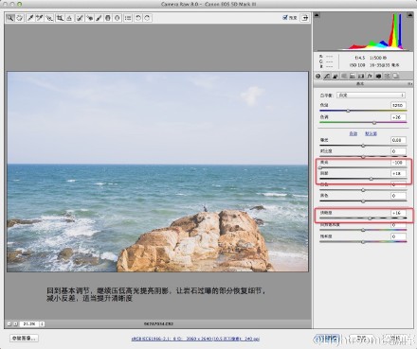Pick the White Balance eyedropper tool

pos(30,18)
